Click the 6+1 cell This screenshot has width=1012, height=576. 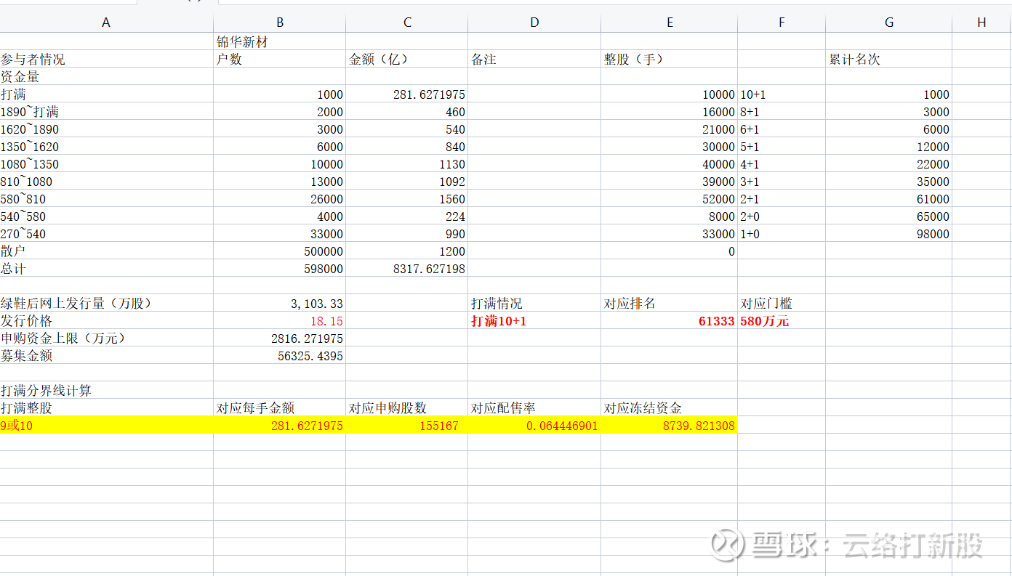782,129
